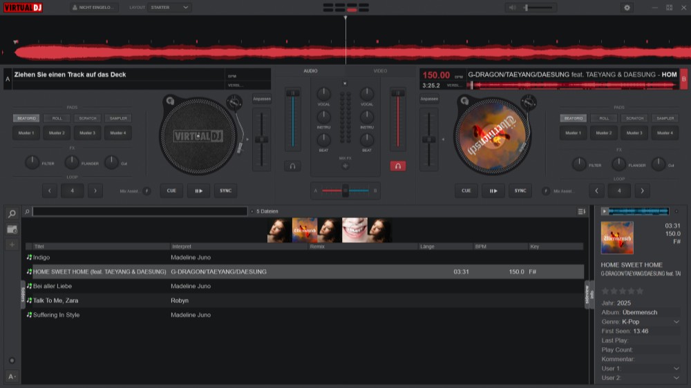This screenshot has height=388, width=691.
Task: Switch mixer to VIDEO tab
Action: [x=380, y=71]
